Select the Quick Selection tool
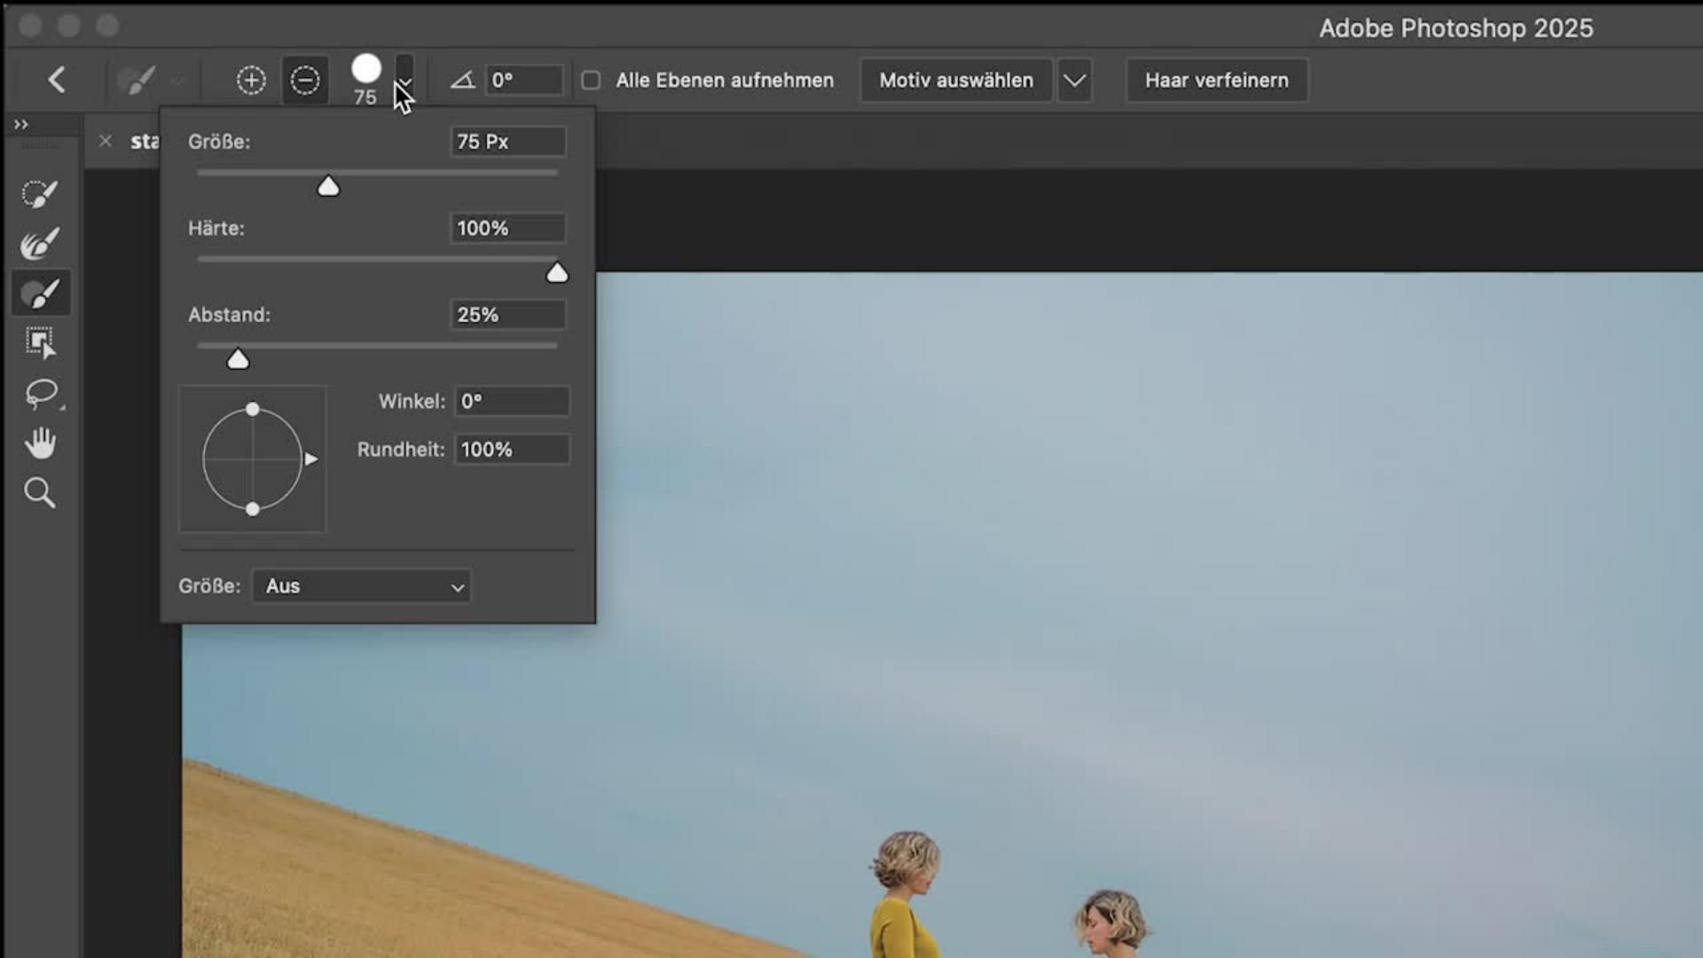The width and height of the screenshot is (1703, 958). tap(40, 193)
